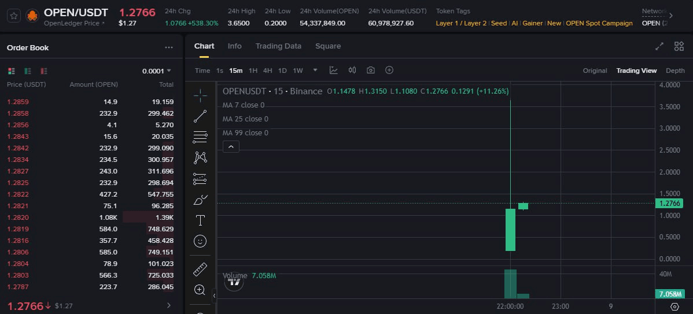The height and width of the screenshot is (314, 693).
Task: Click the OpenLedger token logo
Action: click(32, 16)
